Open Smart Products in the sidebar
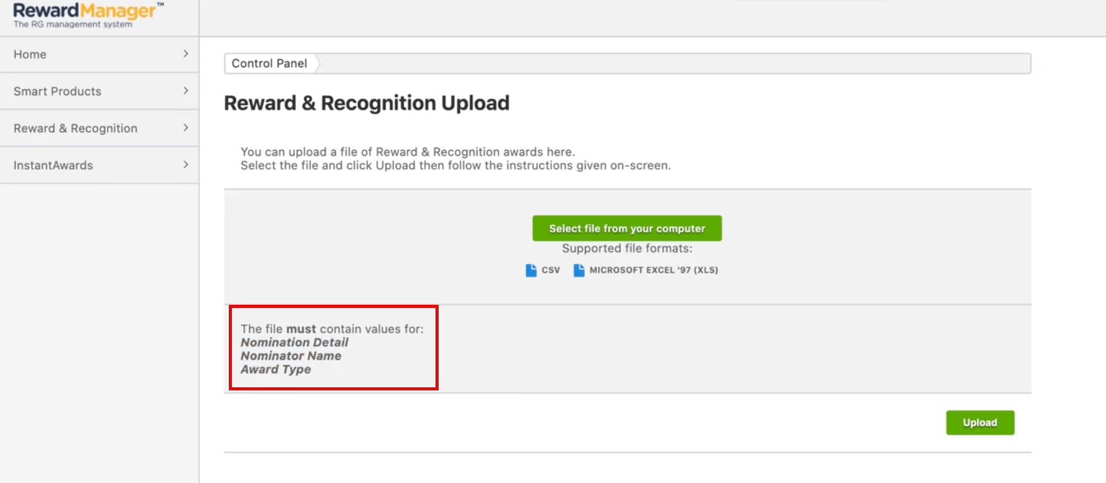The height and width of the screenshot is (483, 1106). tap(57, 91)
